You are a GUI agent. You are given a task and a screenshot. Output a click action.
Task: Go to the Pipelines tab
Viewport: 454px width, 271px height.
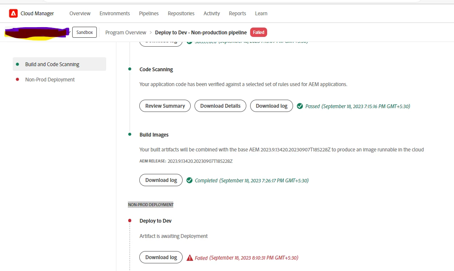pos(149,13)
